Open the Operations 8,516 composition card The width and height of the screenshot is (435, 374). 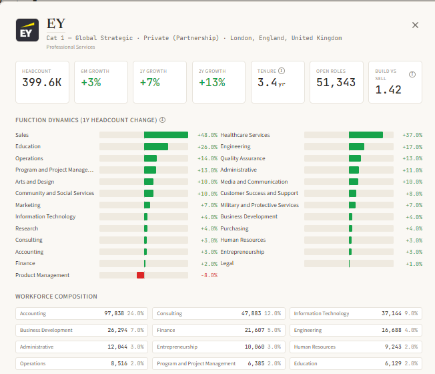82,363
